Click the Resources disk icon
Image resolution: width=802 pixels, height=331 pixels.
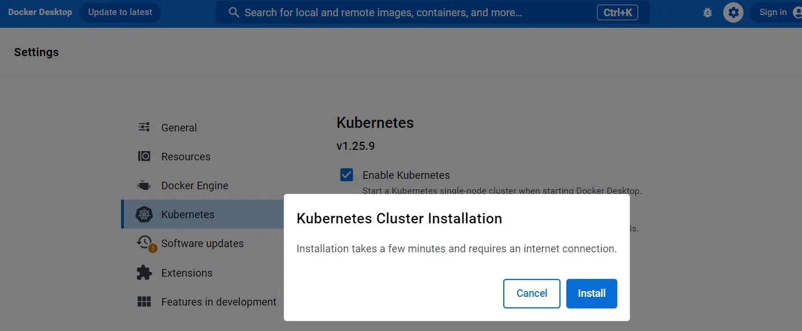(x=144, y=156)
